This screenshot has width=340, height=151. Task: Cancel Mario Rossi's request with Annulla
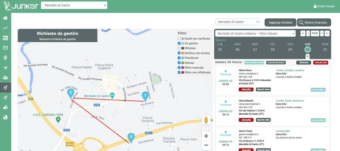pos(246,89)
